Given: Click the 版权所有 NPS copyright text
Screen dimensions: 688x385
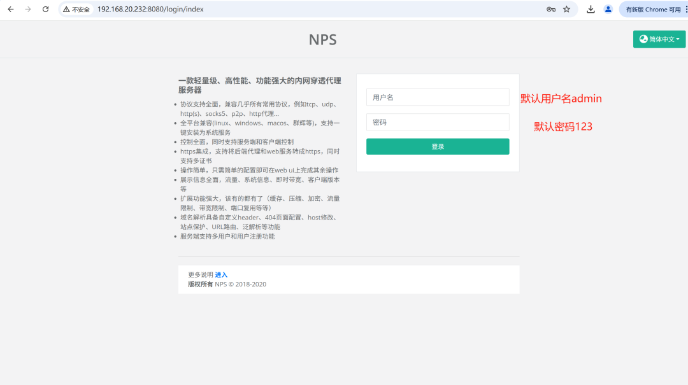Looking at the screenshot, I should point(227,284).
